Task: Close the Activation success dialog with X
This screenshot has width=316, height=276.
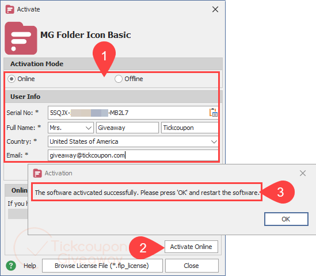Action: (x=303, y=173)
